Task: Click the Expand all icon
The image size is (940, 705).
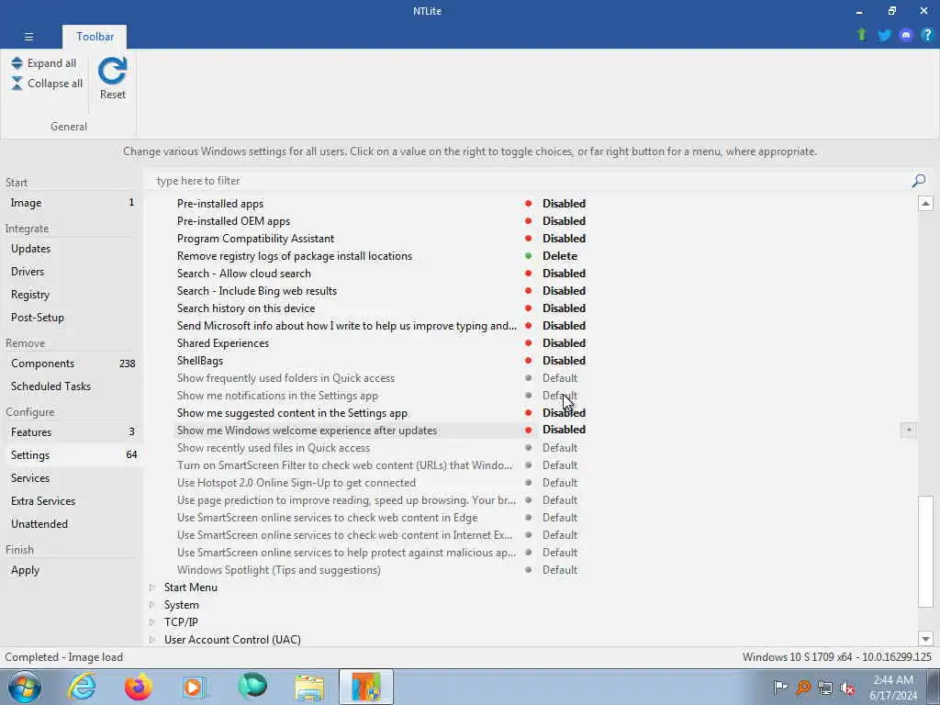Action: 17,63
